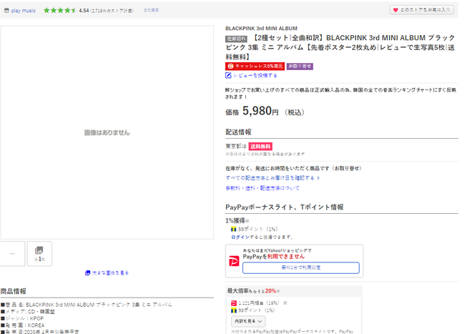The width and height of the screenshot is (472, 334).
Task: Select the first blank image thumbnail
Action: [12, 254]
